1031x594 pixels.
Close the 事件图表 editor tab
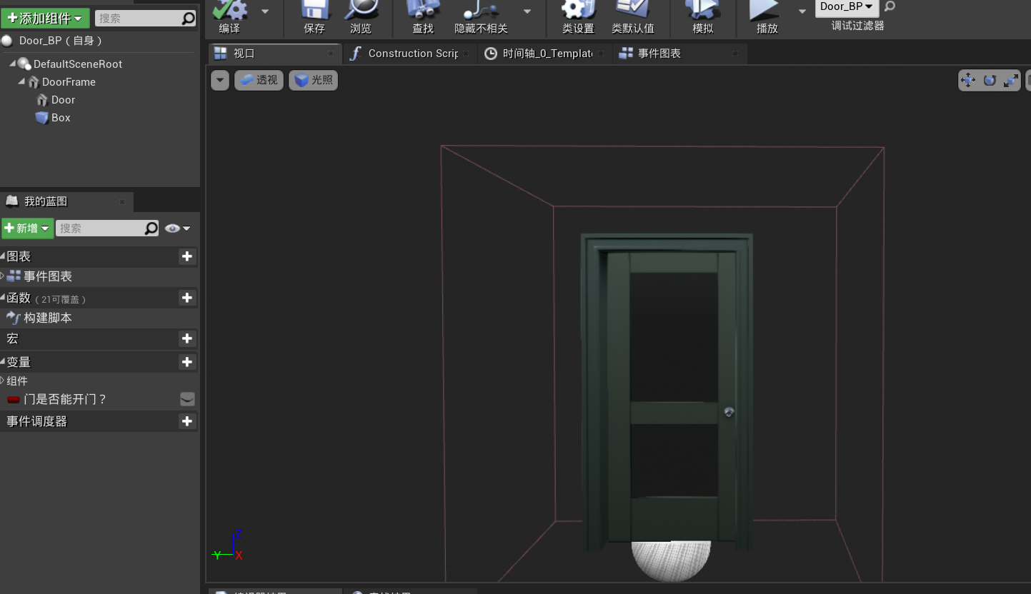tap(735, 54)
